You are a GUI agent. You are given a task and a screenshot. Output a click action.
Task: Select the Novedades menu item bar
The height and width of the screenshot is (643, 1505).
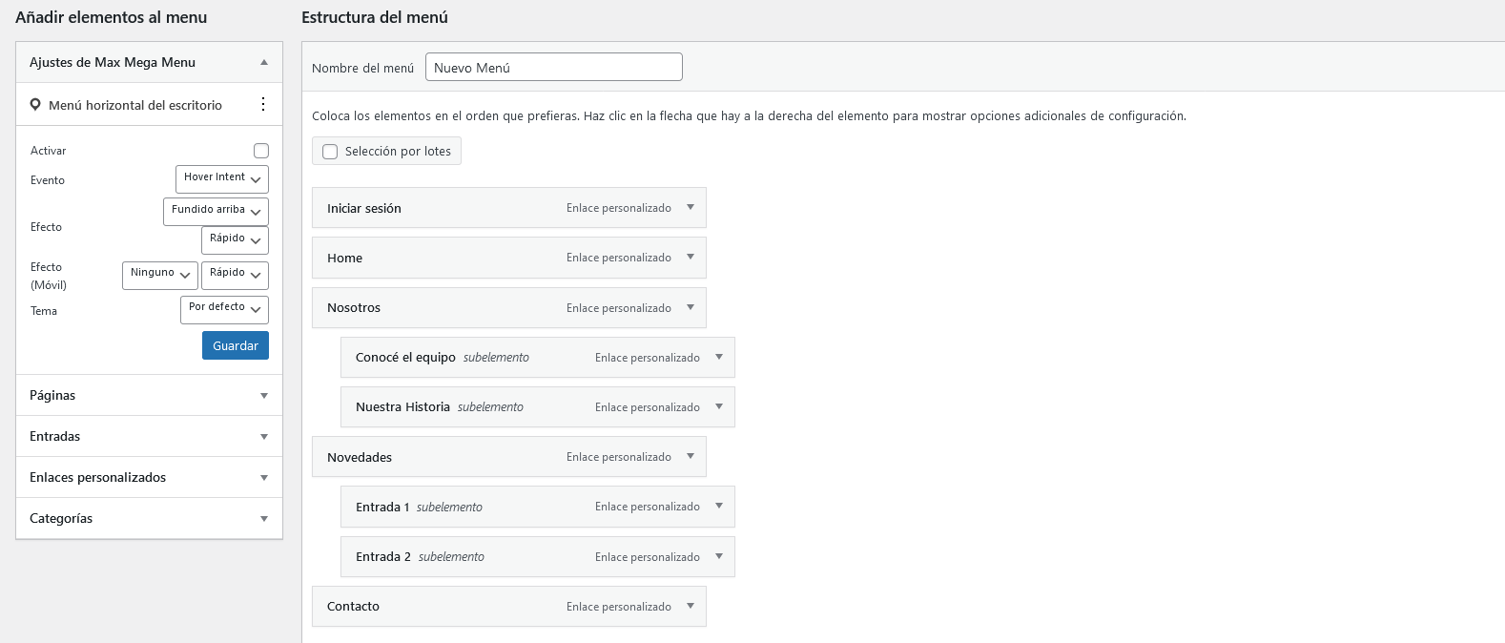[439, 457]
